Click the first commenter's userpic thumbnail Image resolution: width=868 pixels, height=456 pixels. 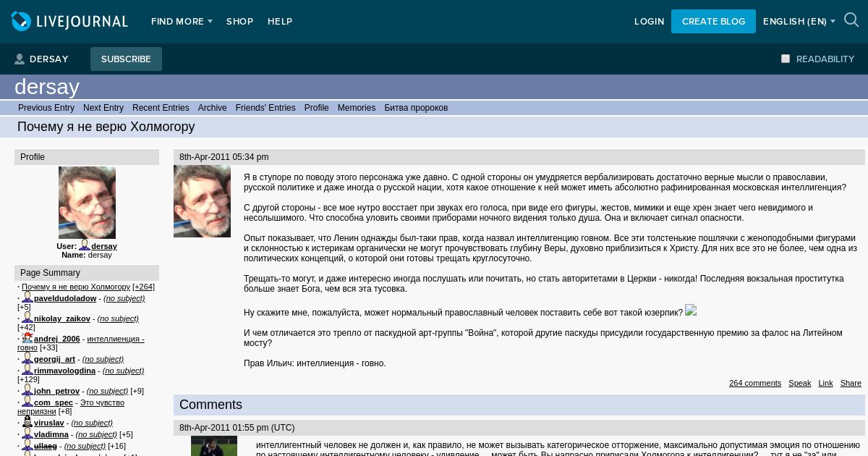click(214, 446)
